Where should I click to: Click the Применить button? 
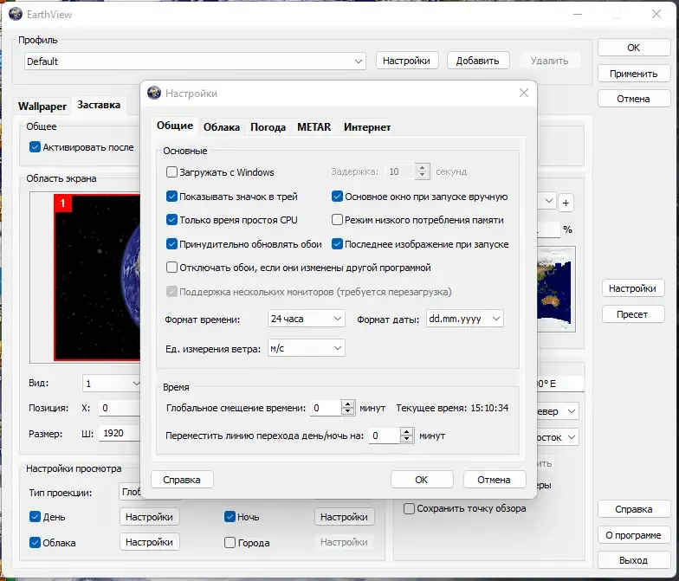point(634,74)
